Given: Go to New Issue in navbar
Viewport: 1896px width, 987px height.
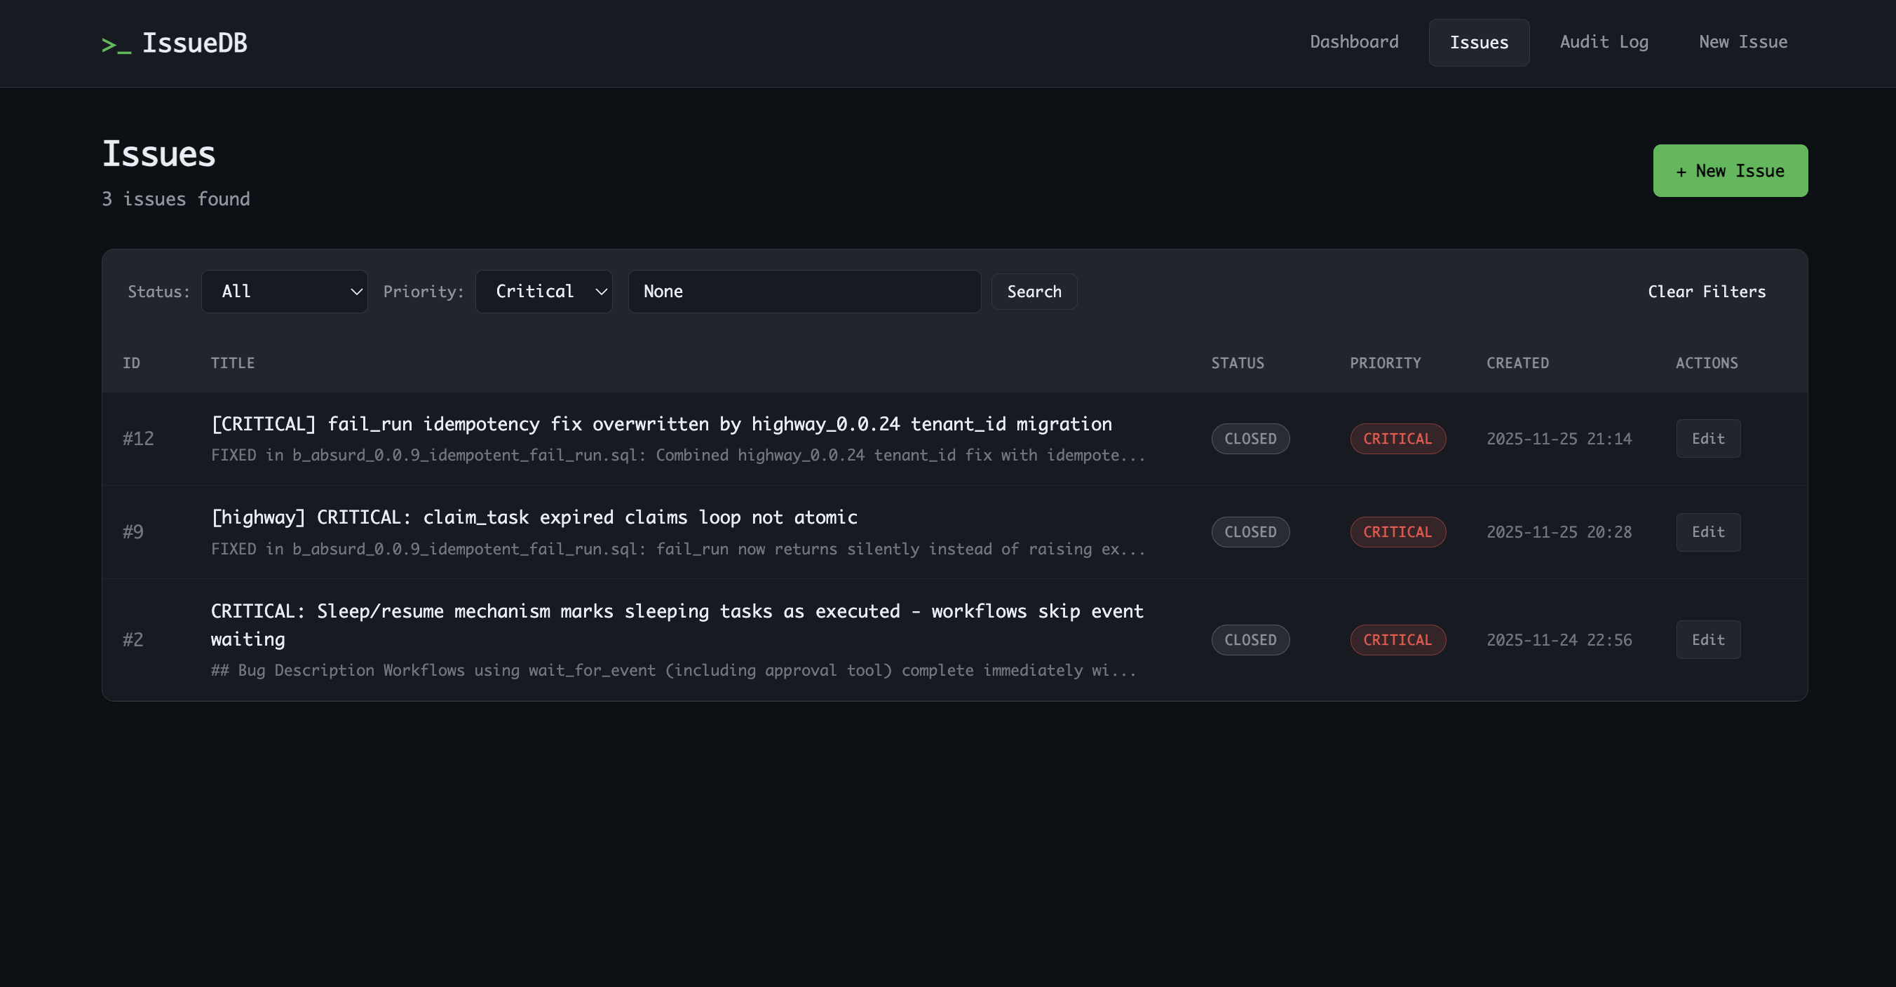Looking at the screenshot, I should pyautogui.click(x=1742, y=42).
